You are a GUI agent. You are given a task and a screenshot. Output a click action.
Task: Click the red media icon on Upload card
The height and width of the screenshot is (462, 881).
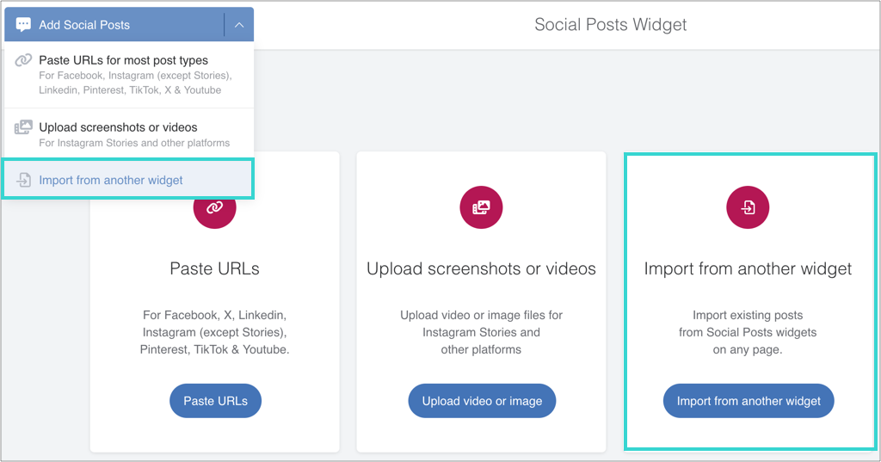coord(481,207)
